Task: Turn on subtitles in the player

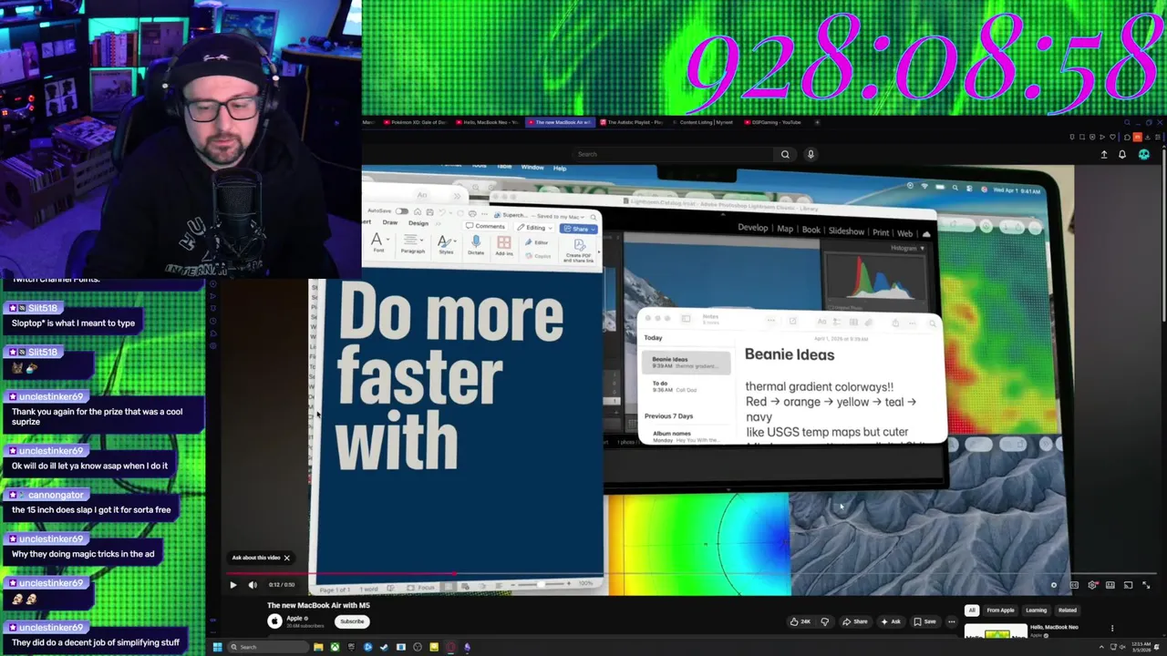Action: click(1074, 585)
